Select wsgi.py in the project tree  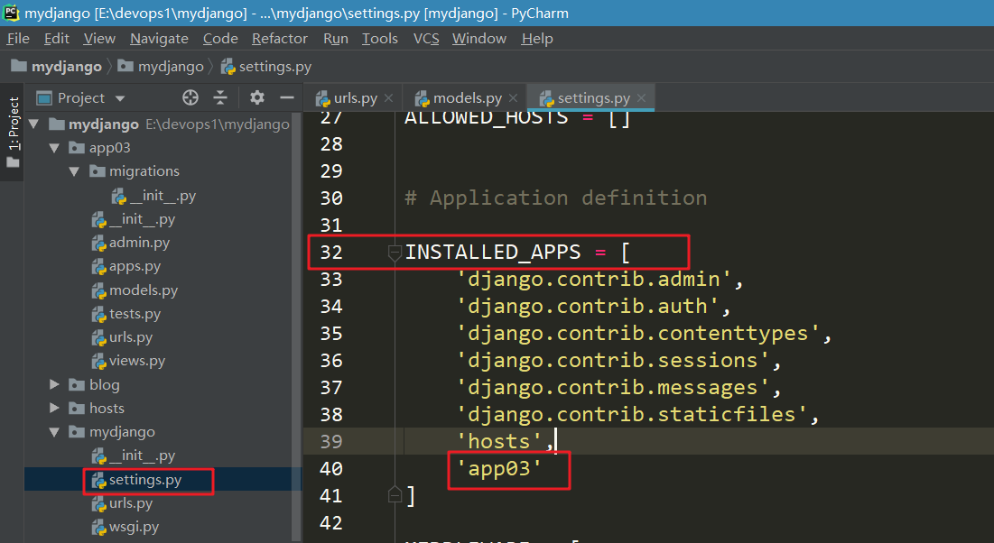pos(125,527)
